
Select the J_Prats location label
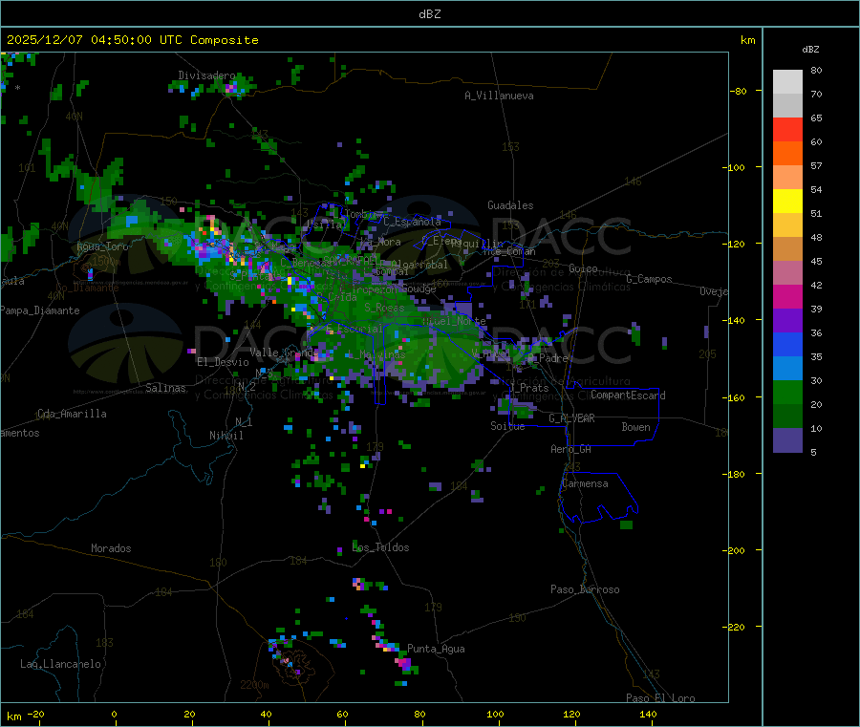coord(529,388)
